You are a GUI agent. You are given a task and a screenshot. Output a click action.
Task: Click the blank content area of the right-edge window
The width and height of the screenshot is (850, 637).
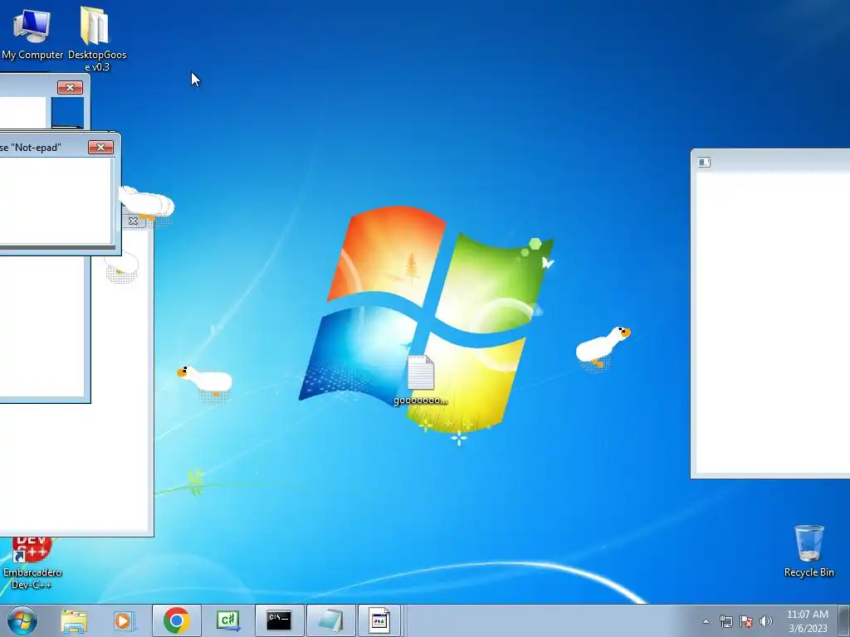[x=773, y=323]
